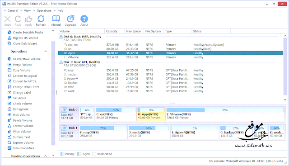The image size is (289, 166).
Task: Select the L: VMware volume row
Action: point(171,57)
